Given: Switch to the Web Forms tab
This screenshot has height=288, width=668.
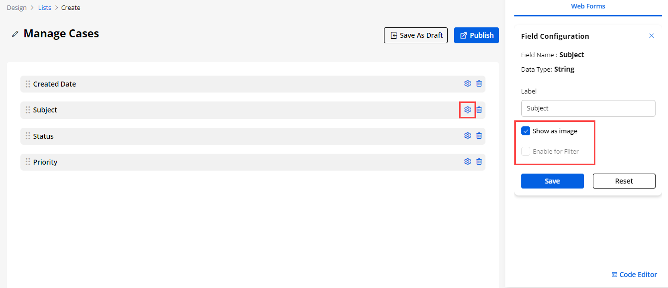Looking at the screenshot, I should point(588,6).
